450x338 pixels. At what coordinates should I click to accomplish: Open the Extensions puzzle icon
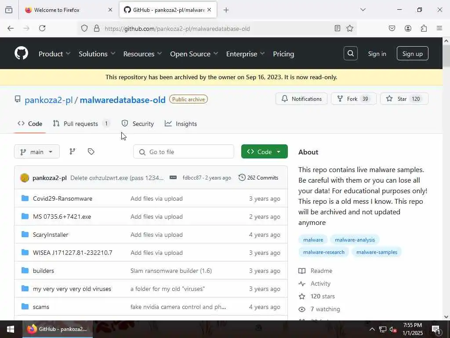click(424, 28)
